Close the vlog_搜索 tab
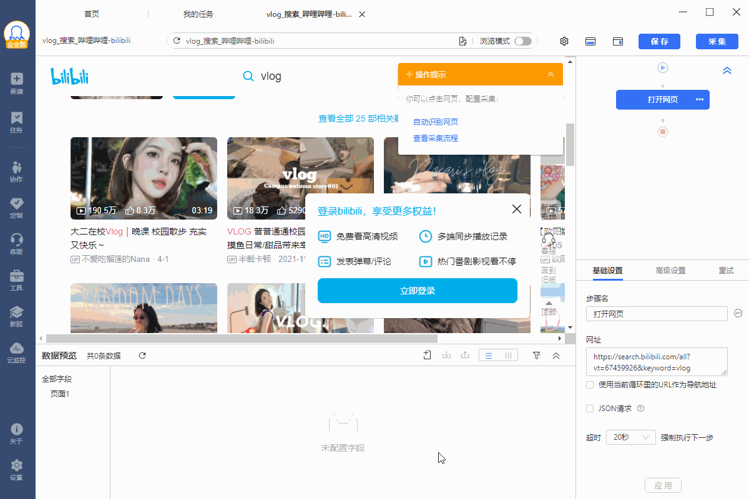Screen dimensions: 749x499 362,14
